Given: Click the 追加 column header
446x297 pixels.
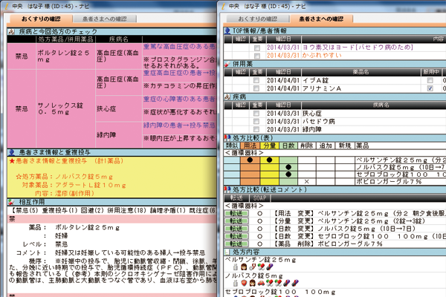Looking at the screenshot, I should tap(326, 146).
